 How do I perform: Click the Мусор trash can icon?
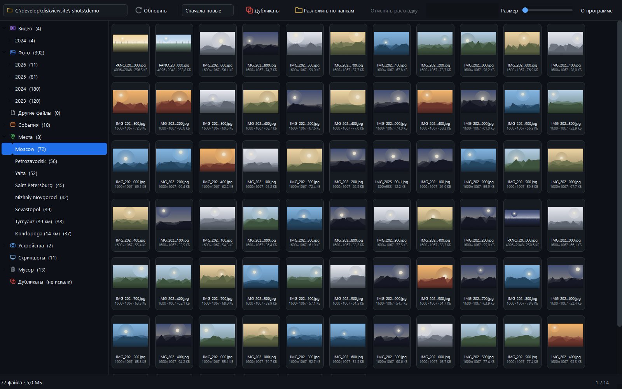pyautogui.click(x=13, y=270)
